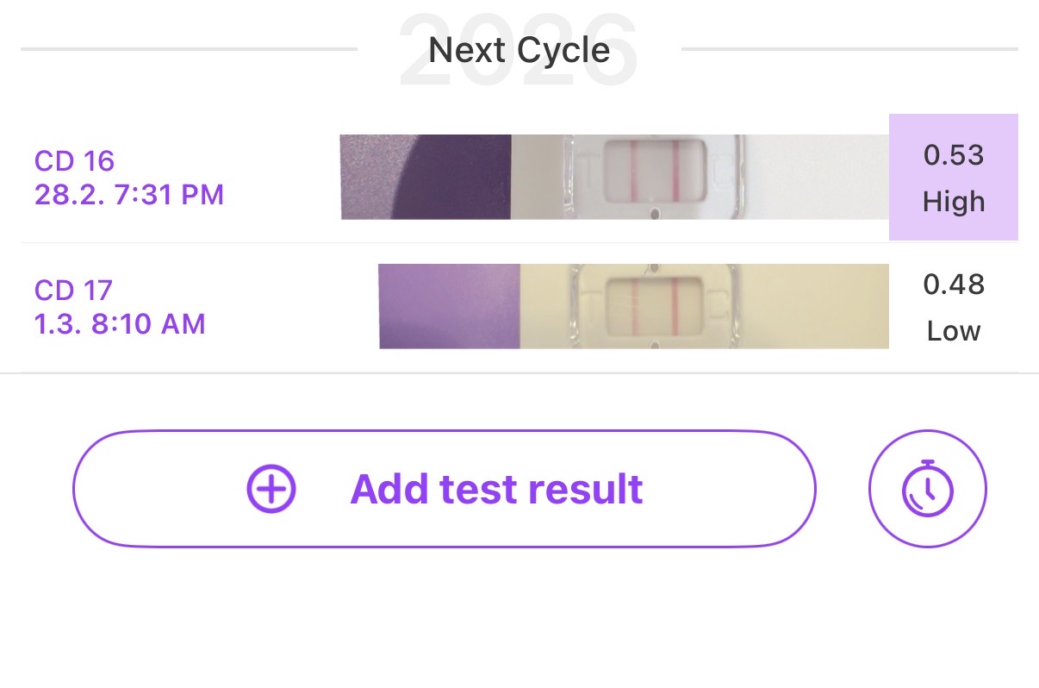Image resolution: width=1039 pixels, height=688 pixels.
Task: Click the word Low under 0.48
Action: 953,331
